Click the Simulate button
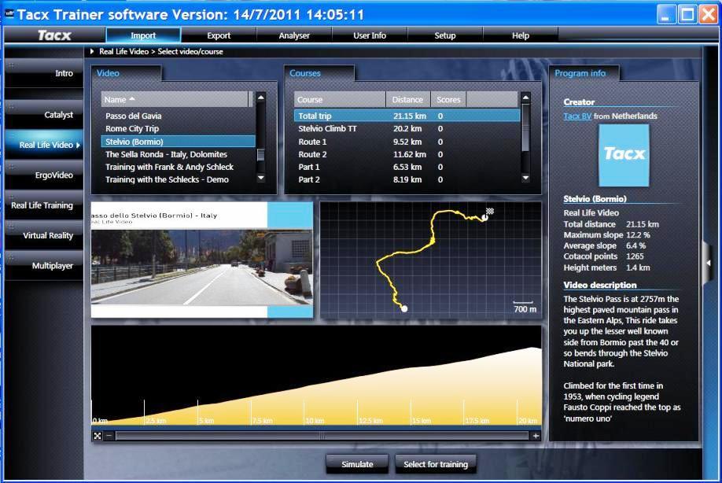The height and width of the screenshot is (483, 722). 357,464
